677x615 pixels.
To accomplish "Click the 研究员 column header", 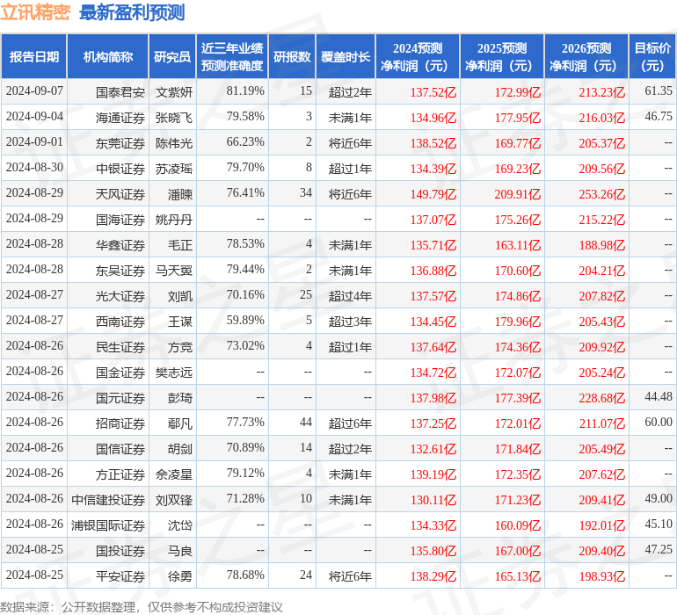I will click(172, 56).
